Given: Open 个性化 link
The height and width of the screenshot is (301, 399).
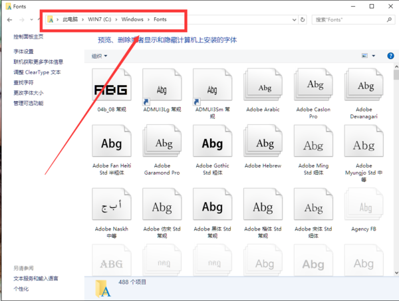Looking at the screenshot, I should coord(21,289).
